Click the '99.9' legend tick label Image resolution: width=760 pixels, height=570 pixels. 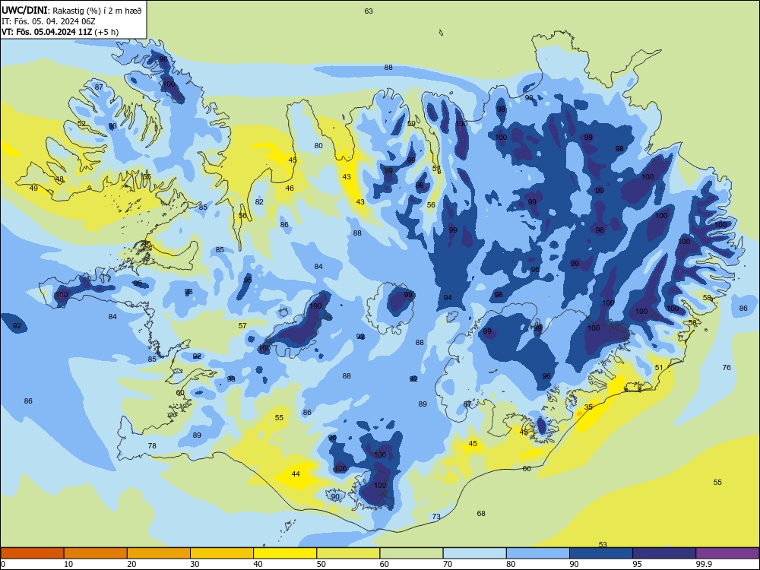click(x=704, y=564)
